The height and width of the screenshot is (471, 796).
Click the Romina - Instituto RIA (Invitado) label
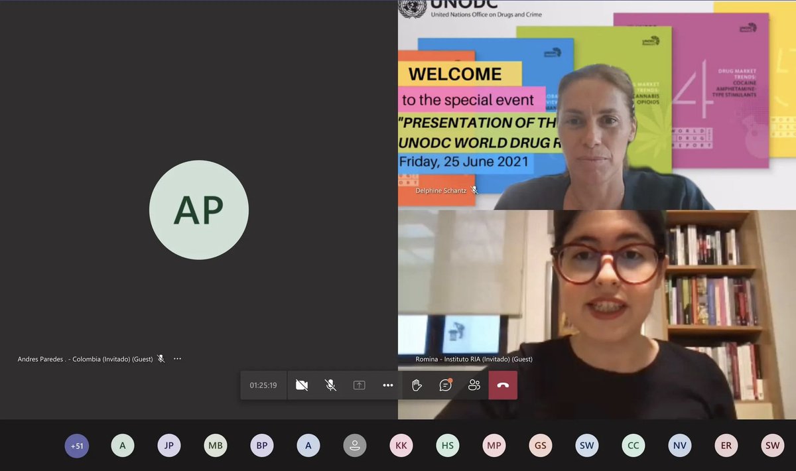pyautogui.click(x=474, y=359)
